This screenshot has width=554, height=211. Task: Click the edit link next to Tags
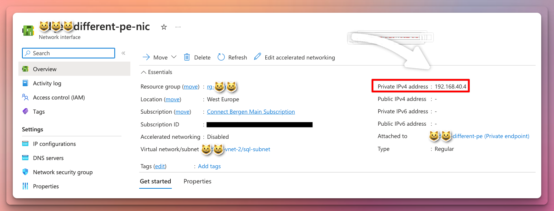(x=160, y=166)
